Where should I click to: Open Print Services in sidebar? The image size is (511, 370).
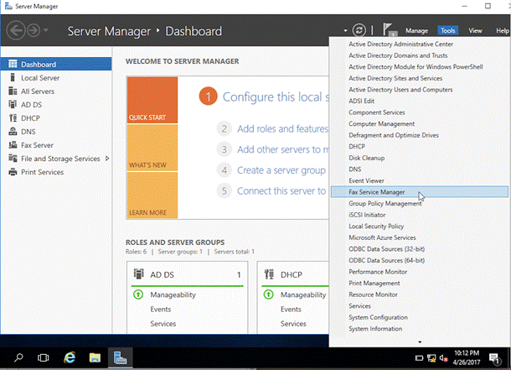pos(42,172)
